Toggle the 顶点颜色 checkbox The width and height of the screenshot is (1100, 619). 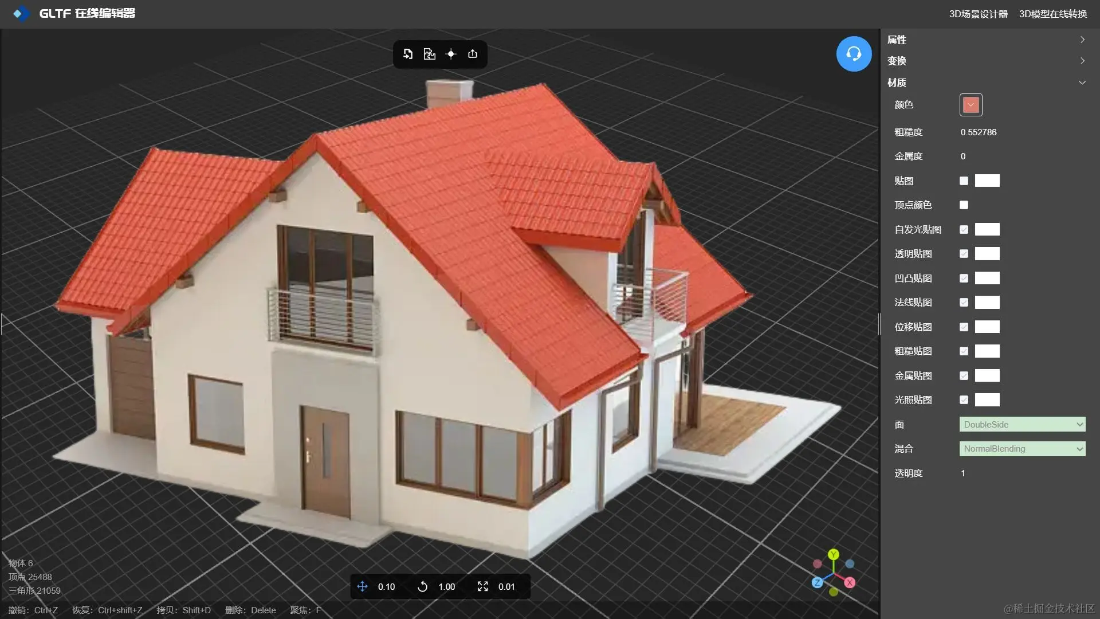coord(964,205)
